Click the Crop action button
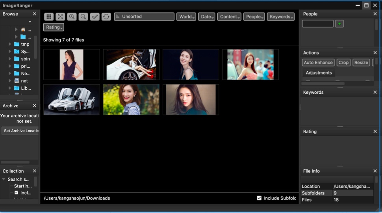The height and width of the screenshot is (213, 382). click(343, 62)
